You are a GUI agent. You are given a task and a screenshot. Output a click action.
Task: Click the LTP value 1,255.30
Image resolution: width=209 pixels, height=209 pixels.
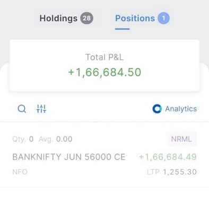tap(180, 172)
